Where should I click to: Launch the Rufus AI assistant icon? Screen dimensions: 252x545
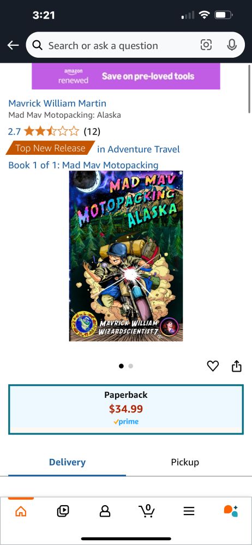click(230, 511)
